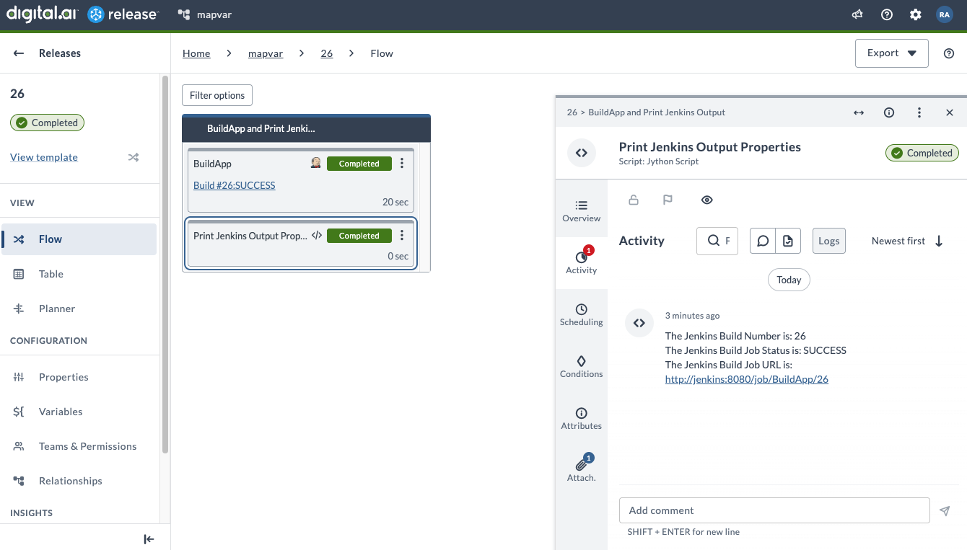Select the BuildApp task card title
Screen dimensions: 967x550
coord(212,164)
